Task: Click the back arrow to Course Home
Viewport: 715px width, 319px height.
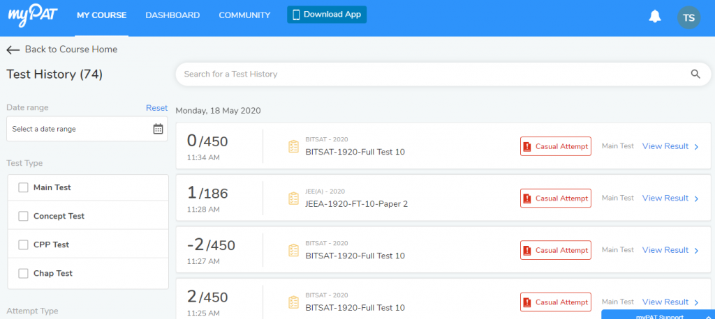Action: tap(13, 49)
